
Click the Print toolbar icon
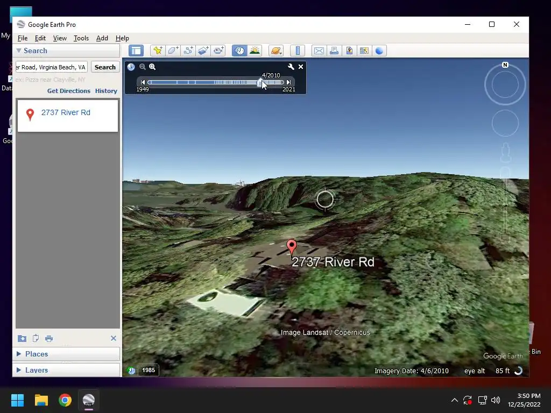click(334, 51)
